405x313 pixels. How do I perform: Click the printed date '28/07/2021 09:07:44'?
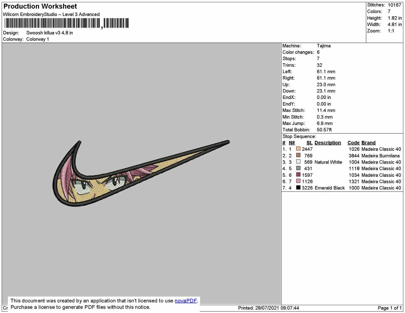[x=277, y=308]
